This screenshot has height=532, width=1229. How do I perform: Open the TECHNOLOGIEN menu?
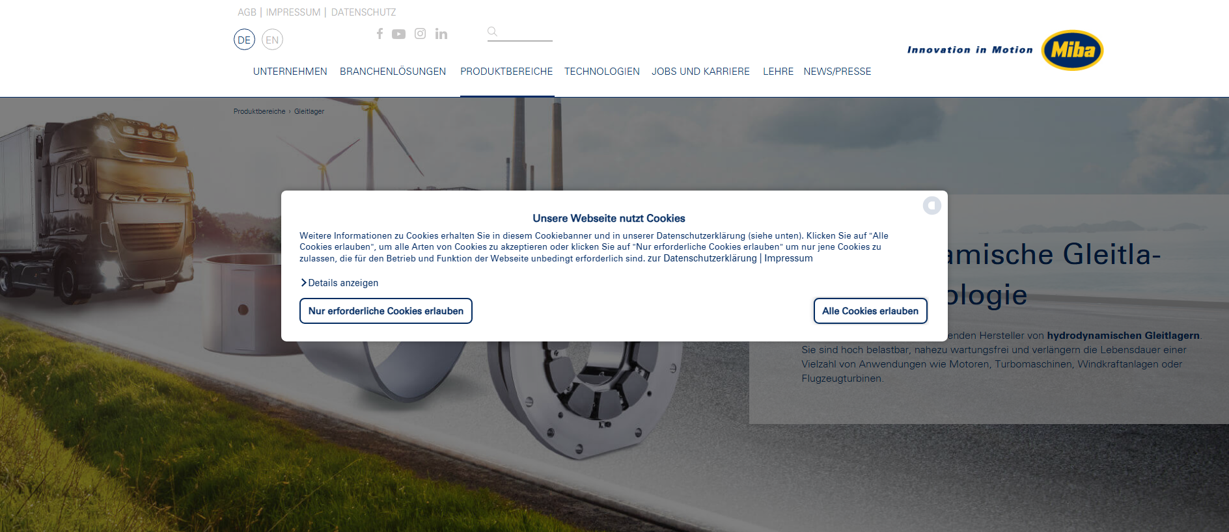pos(602,72)
